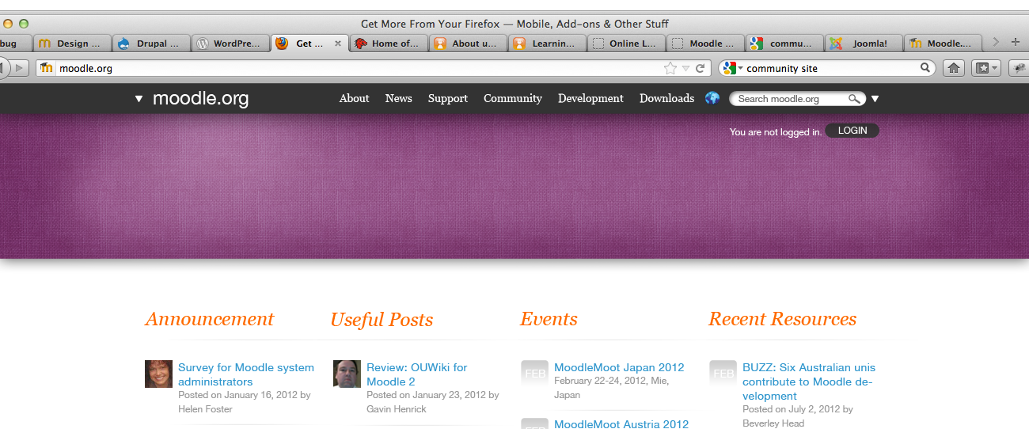Screen dimensions: 1029x429
Task: Open the Community menu
Action: pyautogui.click(x=513, y=98)
